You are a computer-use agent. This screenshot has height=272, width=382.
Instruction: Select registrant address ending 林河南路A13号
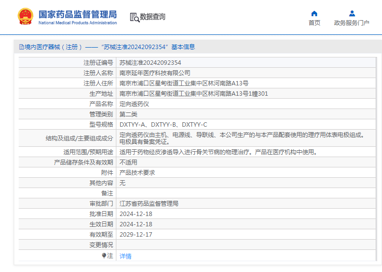(184, 83)
